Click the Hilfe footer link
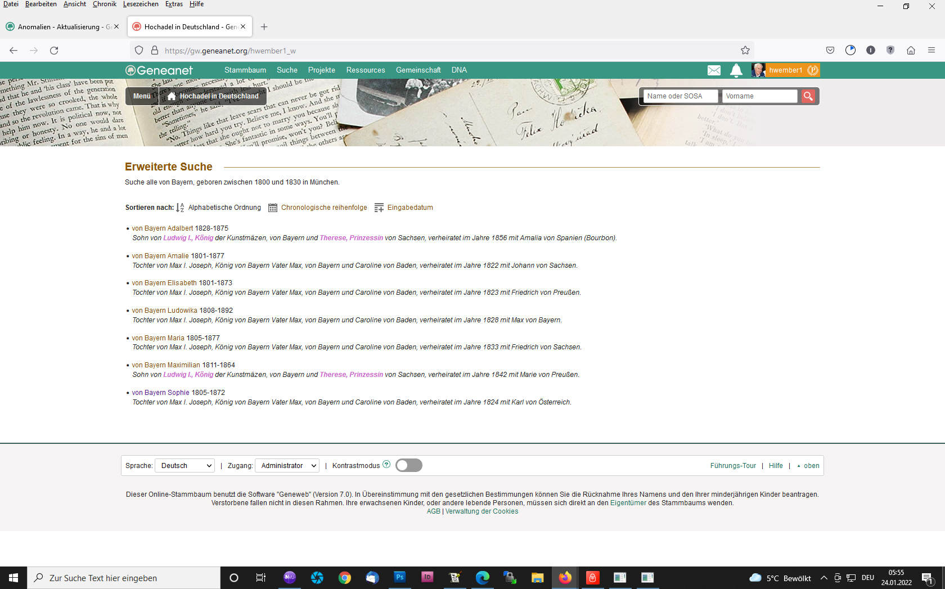 (776, 466)
